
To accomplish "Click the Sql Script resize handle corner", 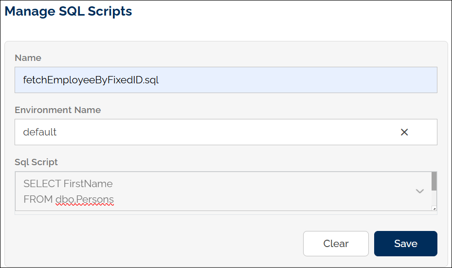I will coord(434,208).
